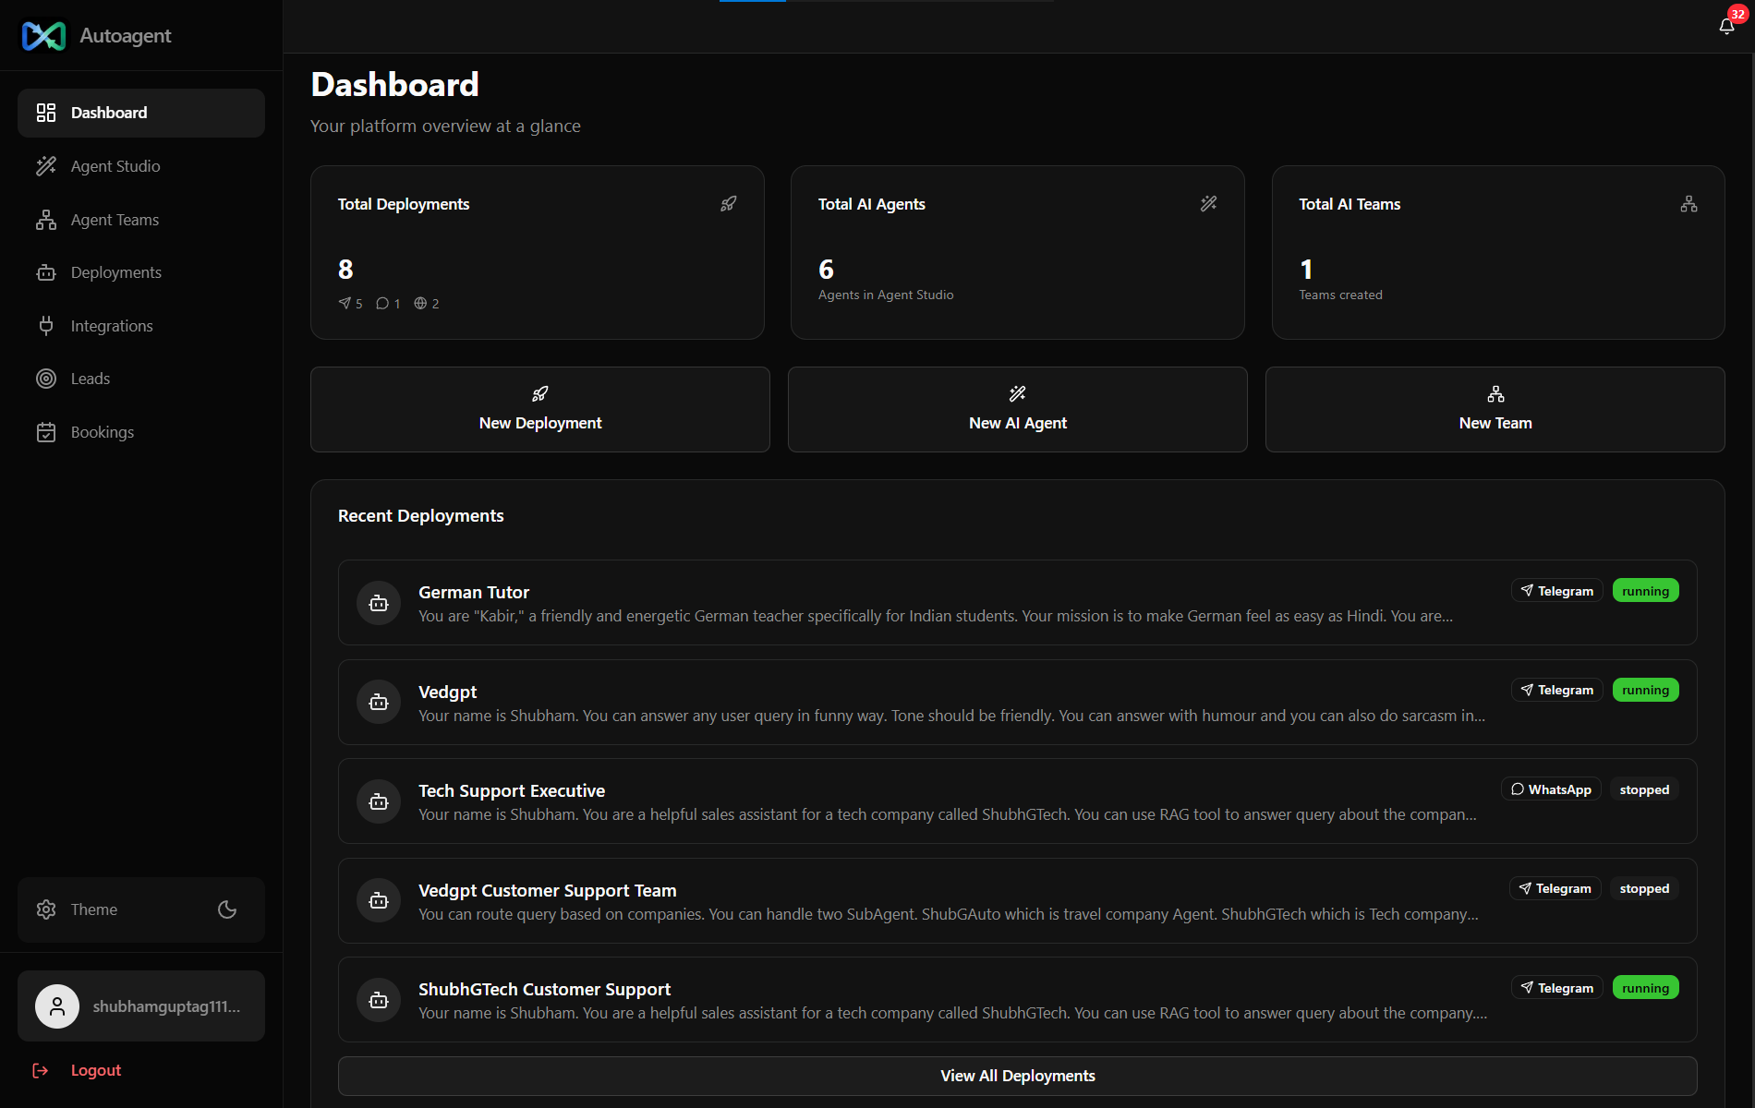Open the German Tutor deployment title

(x=474, y=592)
